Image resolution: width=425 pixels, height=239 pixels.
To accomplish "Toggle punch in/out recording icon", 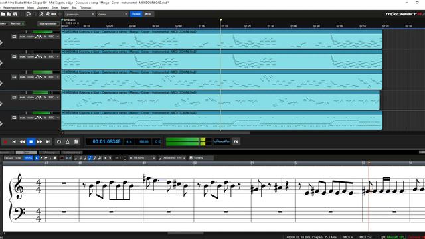I will pos(76,141).
